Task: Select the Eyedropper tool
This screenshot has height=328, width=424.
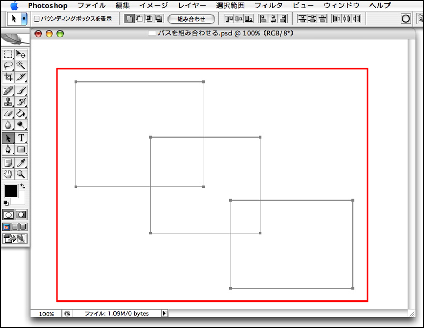Action: pyautogui.click(x=21, y=162)
